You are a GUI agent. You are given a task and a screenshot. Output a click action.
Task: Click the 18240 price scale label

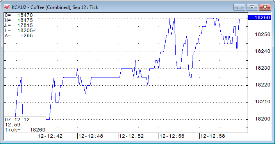click(x=262, y=51)
